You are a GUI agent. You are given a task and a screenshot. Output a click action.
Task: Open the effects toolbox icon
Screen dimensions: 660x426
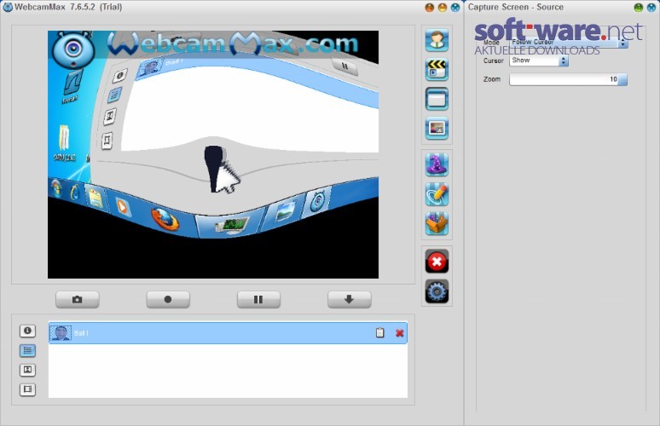[437, 223]
